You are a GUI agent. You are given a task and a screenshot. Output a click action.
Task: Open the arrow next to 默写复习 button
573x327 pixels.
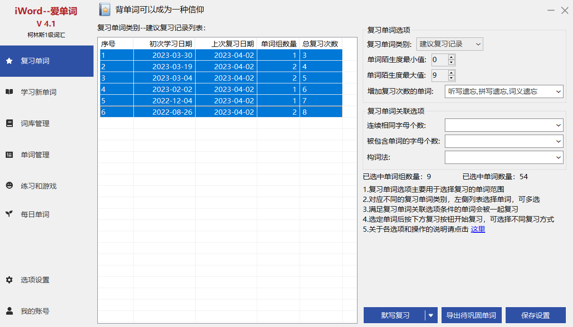point(431,315)
